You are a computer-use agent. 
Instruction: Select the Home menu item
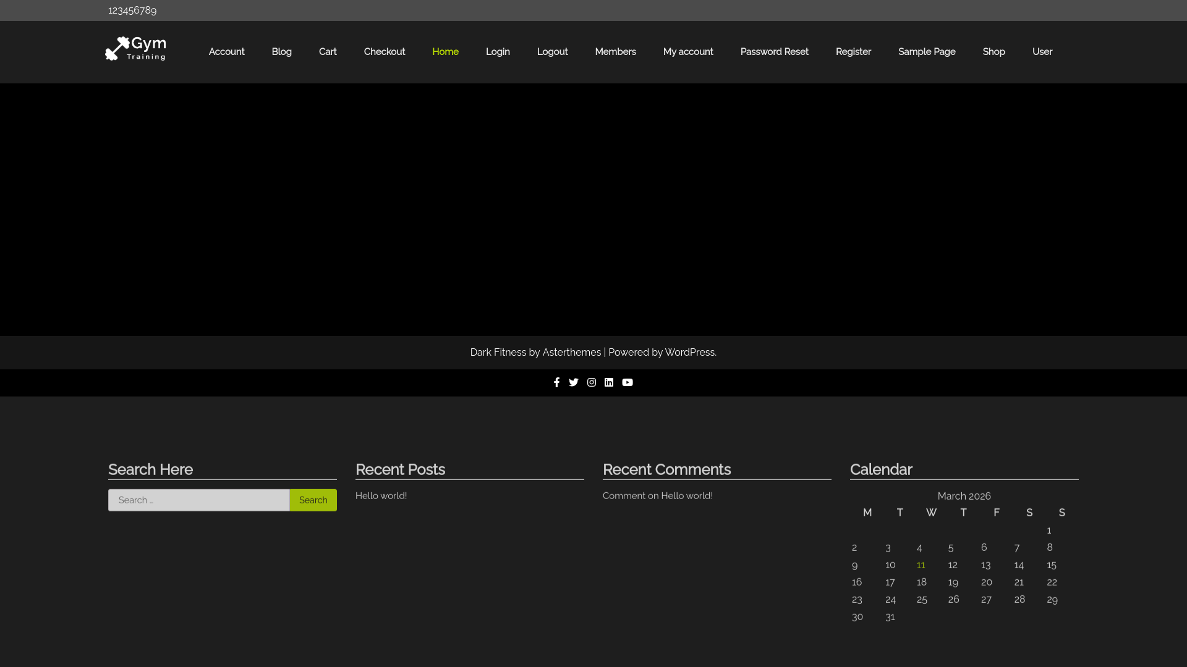click(445, 52)
